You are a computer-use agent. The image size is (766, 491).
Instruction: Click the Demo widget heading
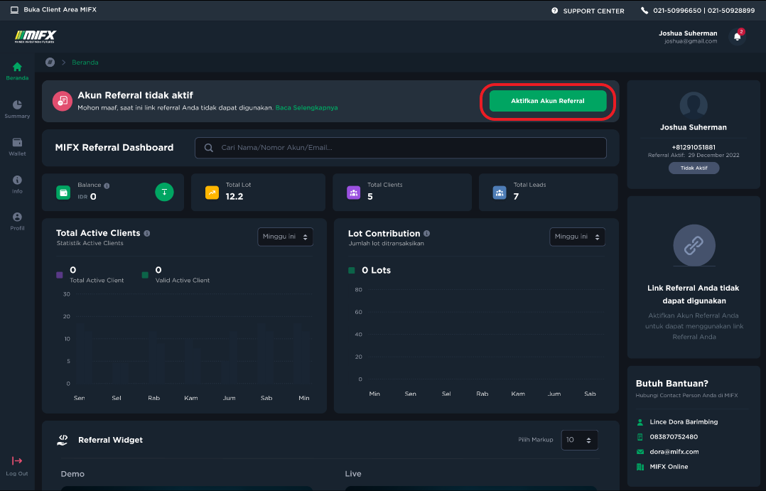72,474
